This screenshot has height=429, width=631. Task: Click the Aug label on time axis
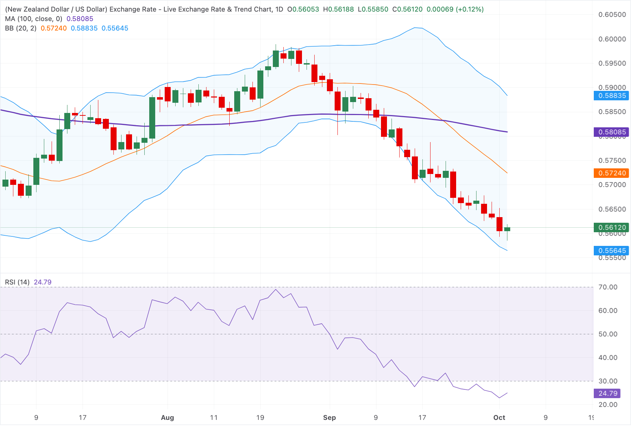[x=167, y=417]
